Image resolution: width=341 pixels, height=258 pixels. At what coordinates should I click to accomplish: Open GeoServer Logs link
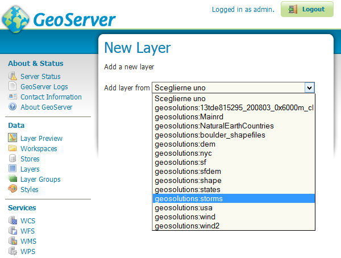(x=44, y=86)
